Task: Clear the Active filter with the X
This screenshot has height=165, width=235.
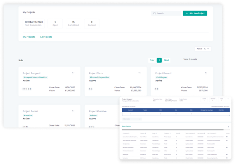Action: [205, 49]
